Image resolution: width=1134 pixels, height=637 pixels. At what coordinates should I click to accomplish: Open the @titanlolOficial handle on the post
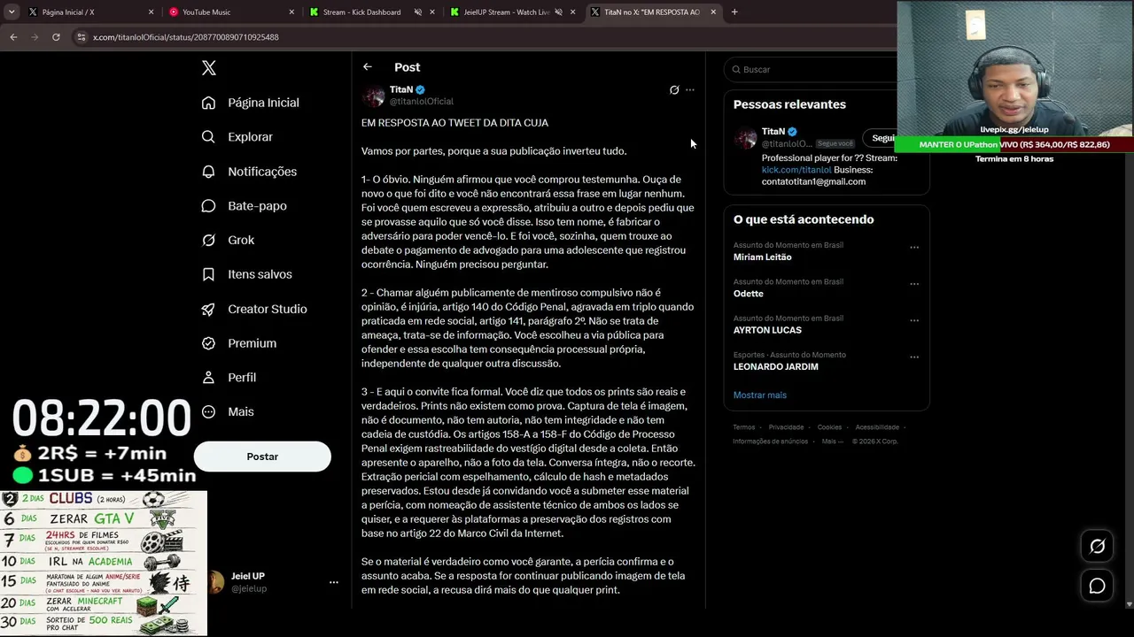click(x=422, y=102)
